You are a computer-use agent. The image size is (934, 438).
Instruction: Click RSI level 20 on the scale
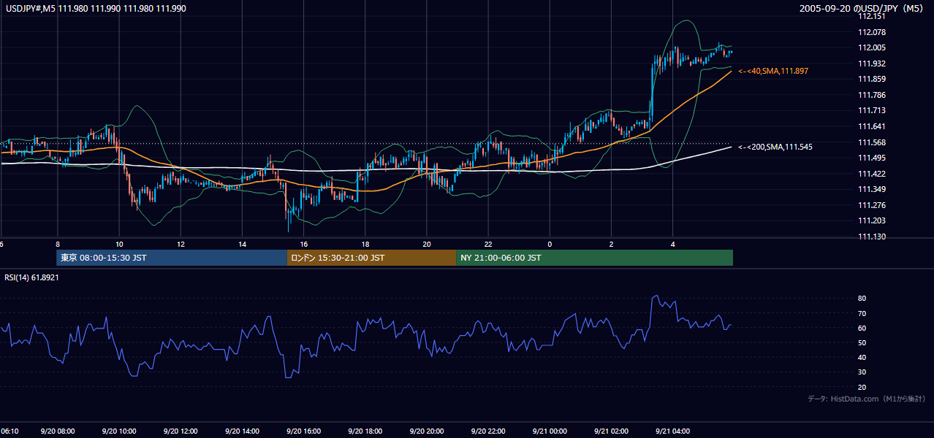(x=862, y=387)
